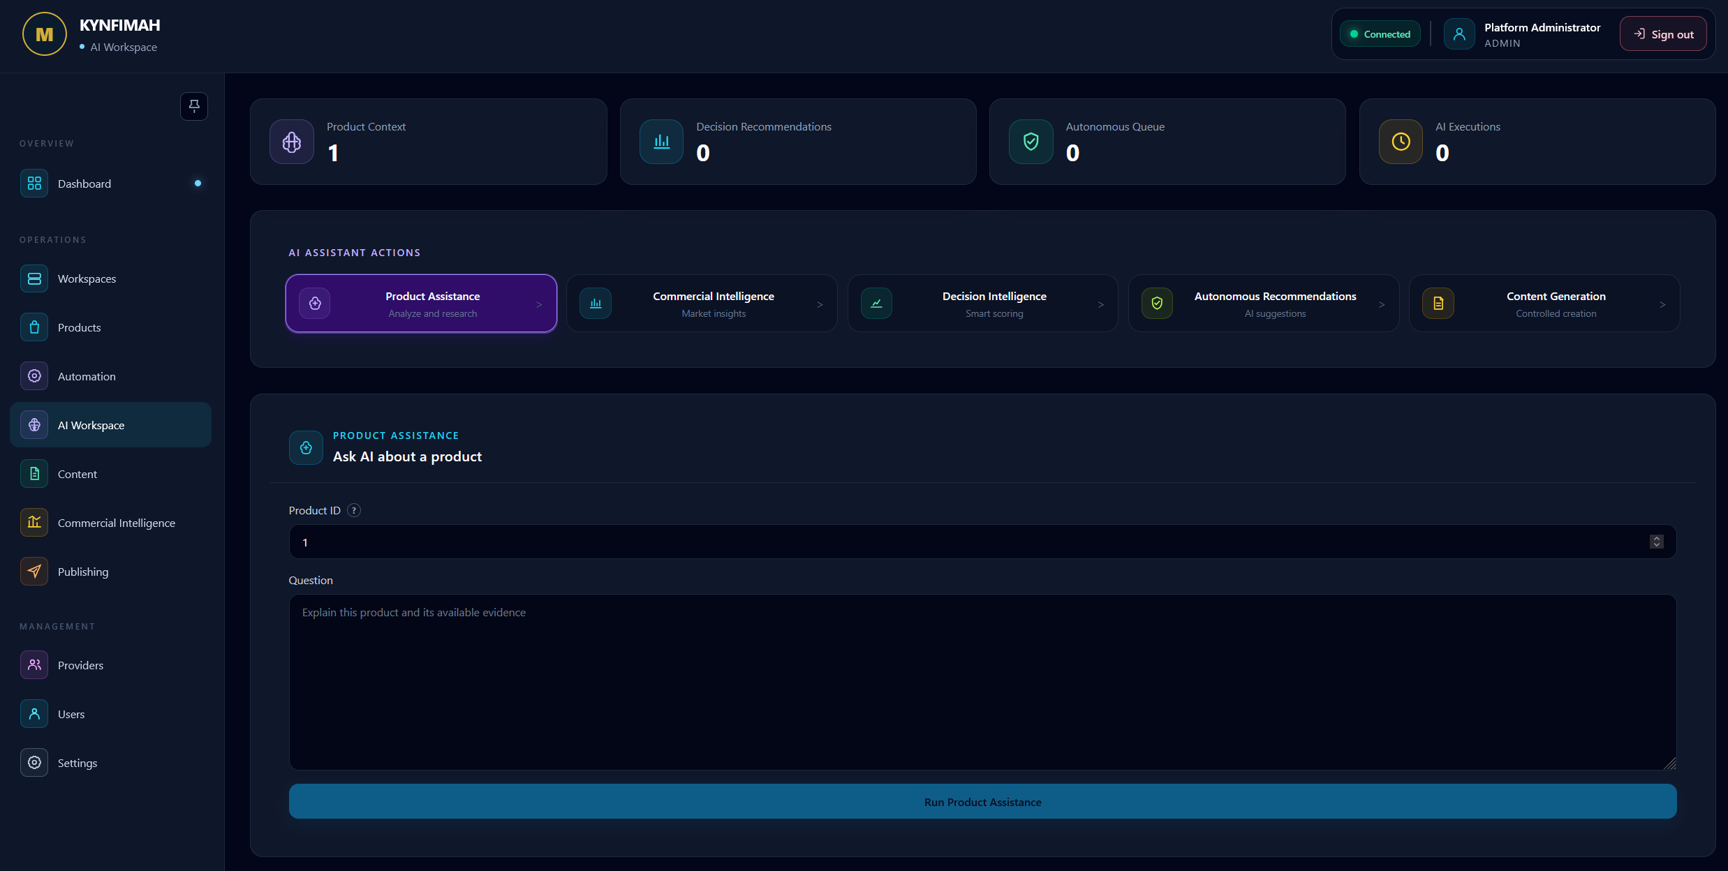Click the Sign out button
The image size is (1728, 871).
point(1663,34)
